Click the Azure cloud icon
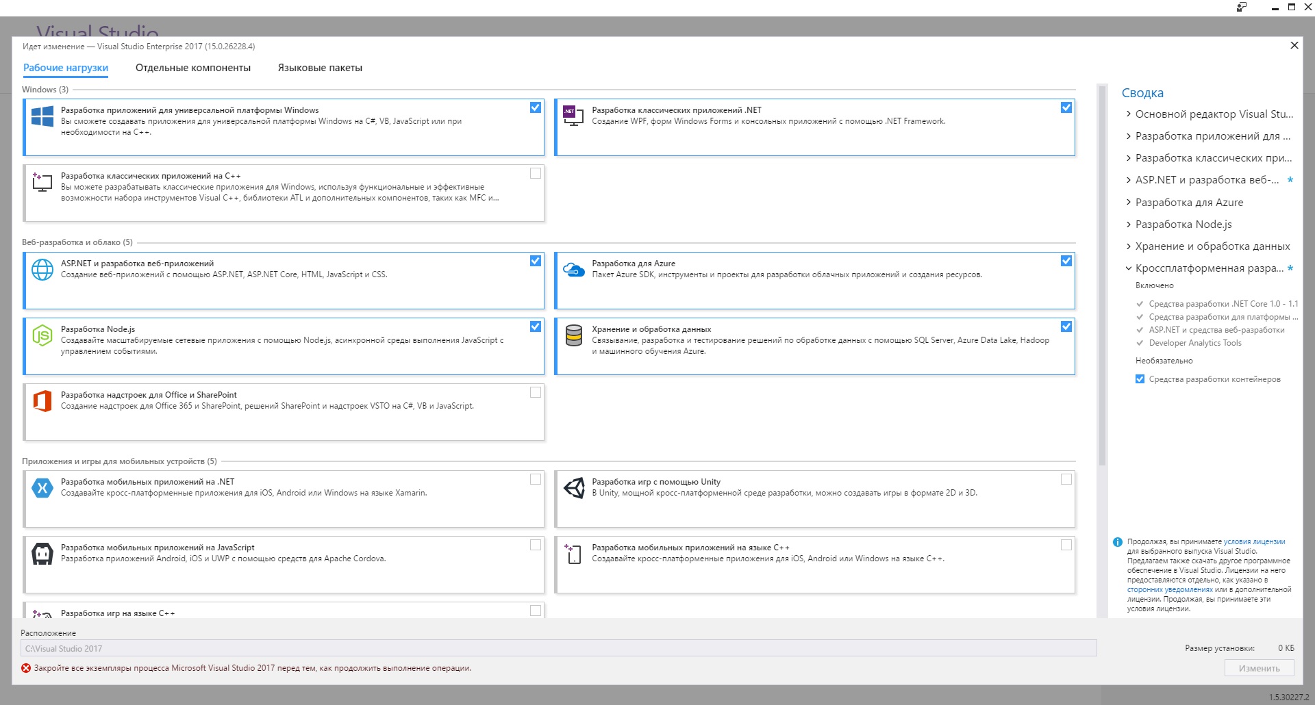1315x705 pixels. pyautogui.click(x=573, y=270)
